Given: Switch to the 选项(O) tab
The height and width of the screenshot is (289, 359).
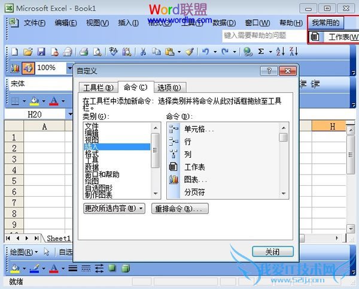Looking at the screenshot, I should tap(169, 88).
